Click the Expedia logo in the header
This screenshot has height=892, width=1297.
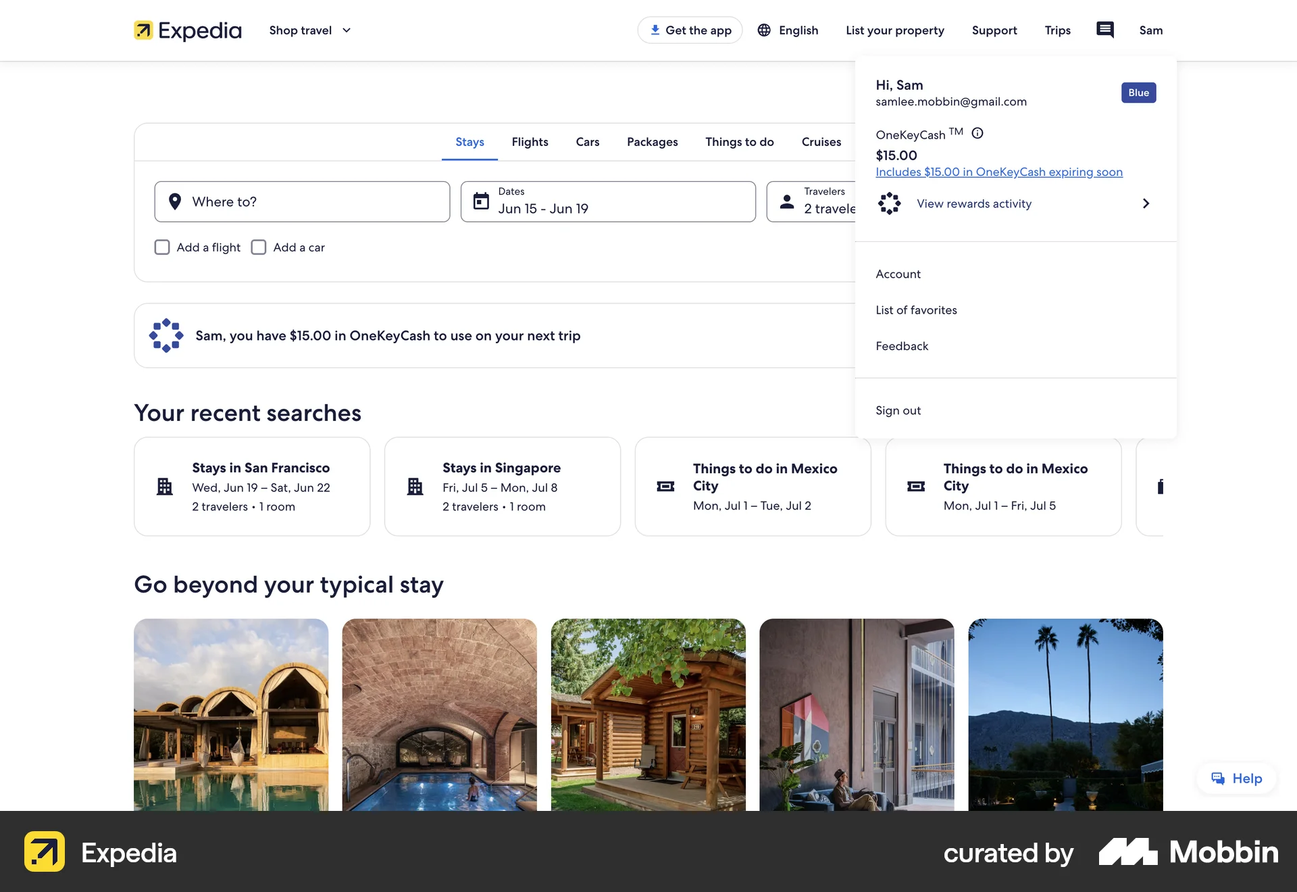click(x=187, y=30)
